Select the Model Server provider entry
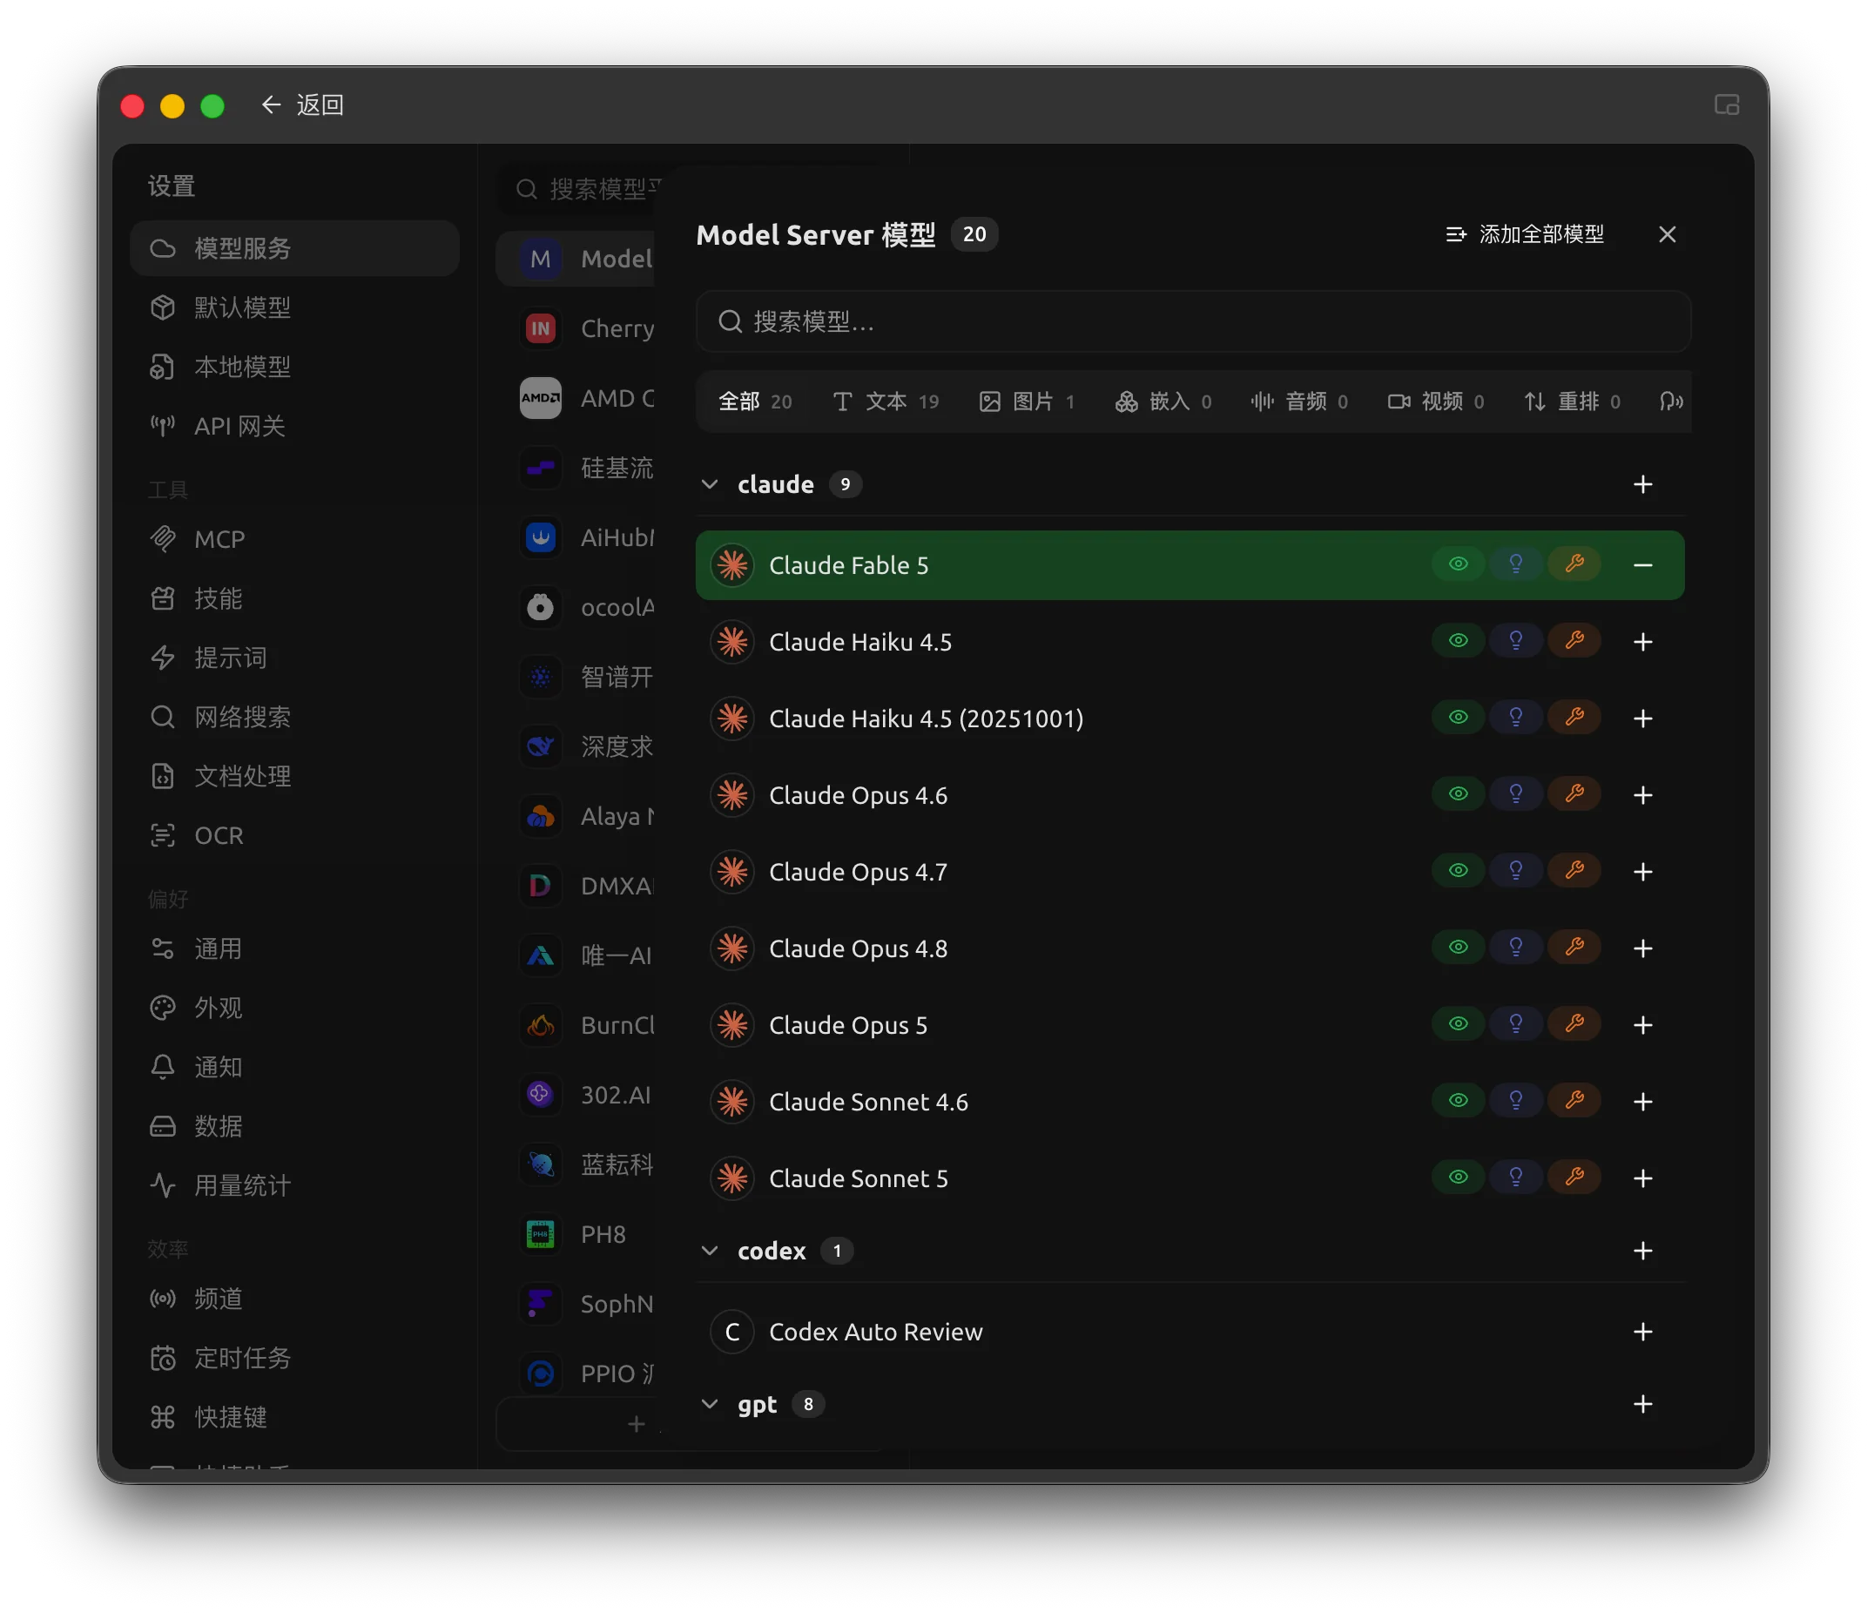1867x1613 pixels. (x=576, y=259)
